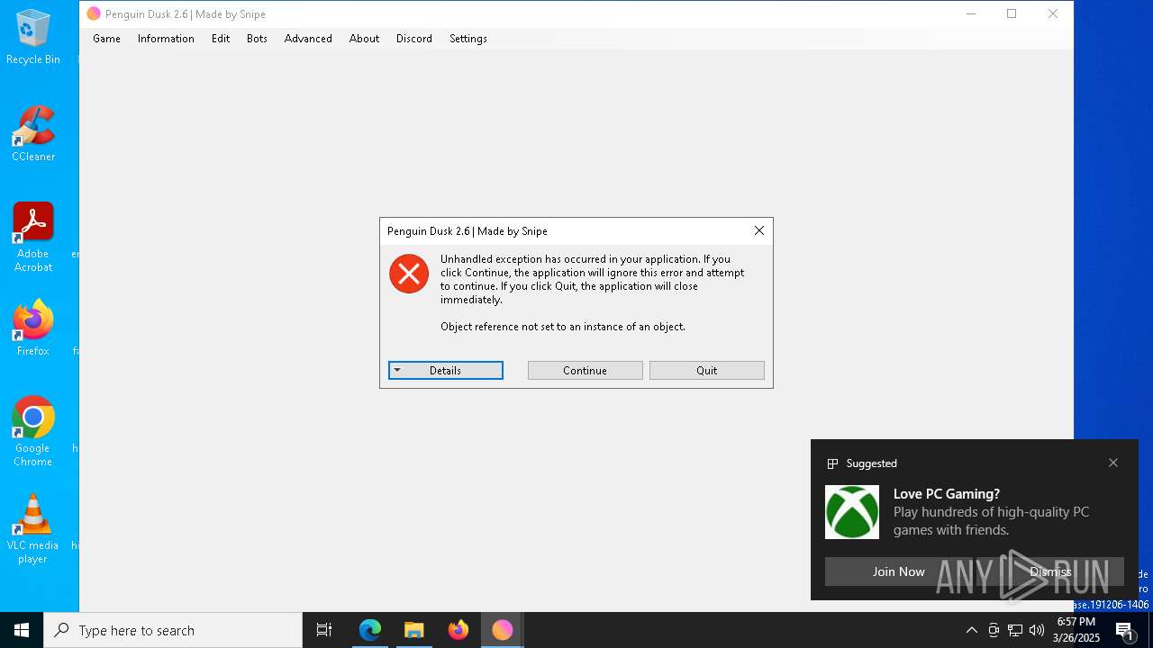The image size is (1153, 648).
Task: Click Penguin Dusk taskbar app icon
Action: pos(502,630)
